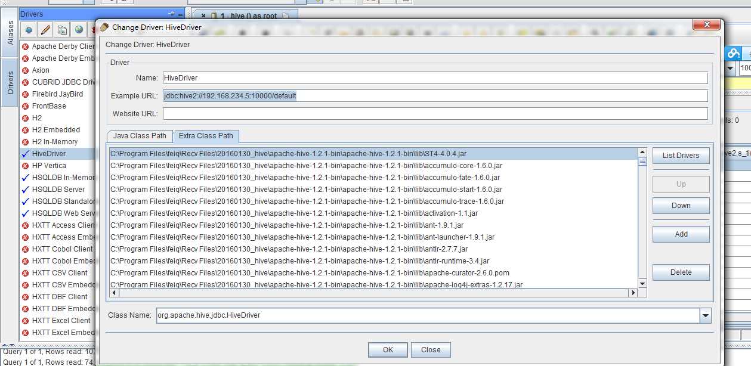Click the Delete button
The height and width of the screenshot is (366, 751).
[681, 272]
